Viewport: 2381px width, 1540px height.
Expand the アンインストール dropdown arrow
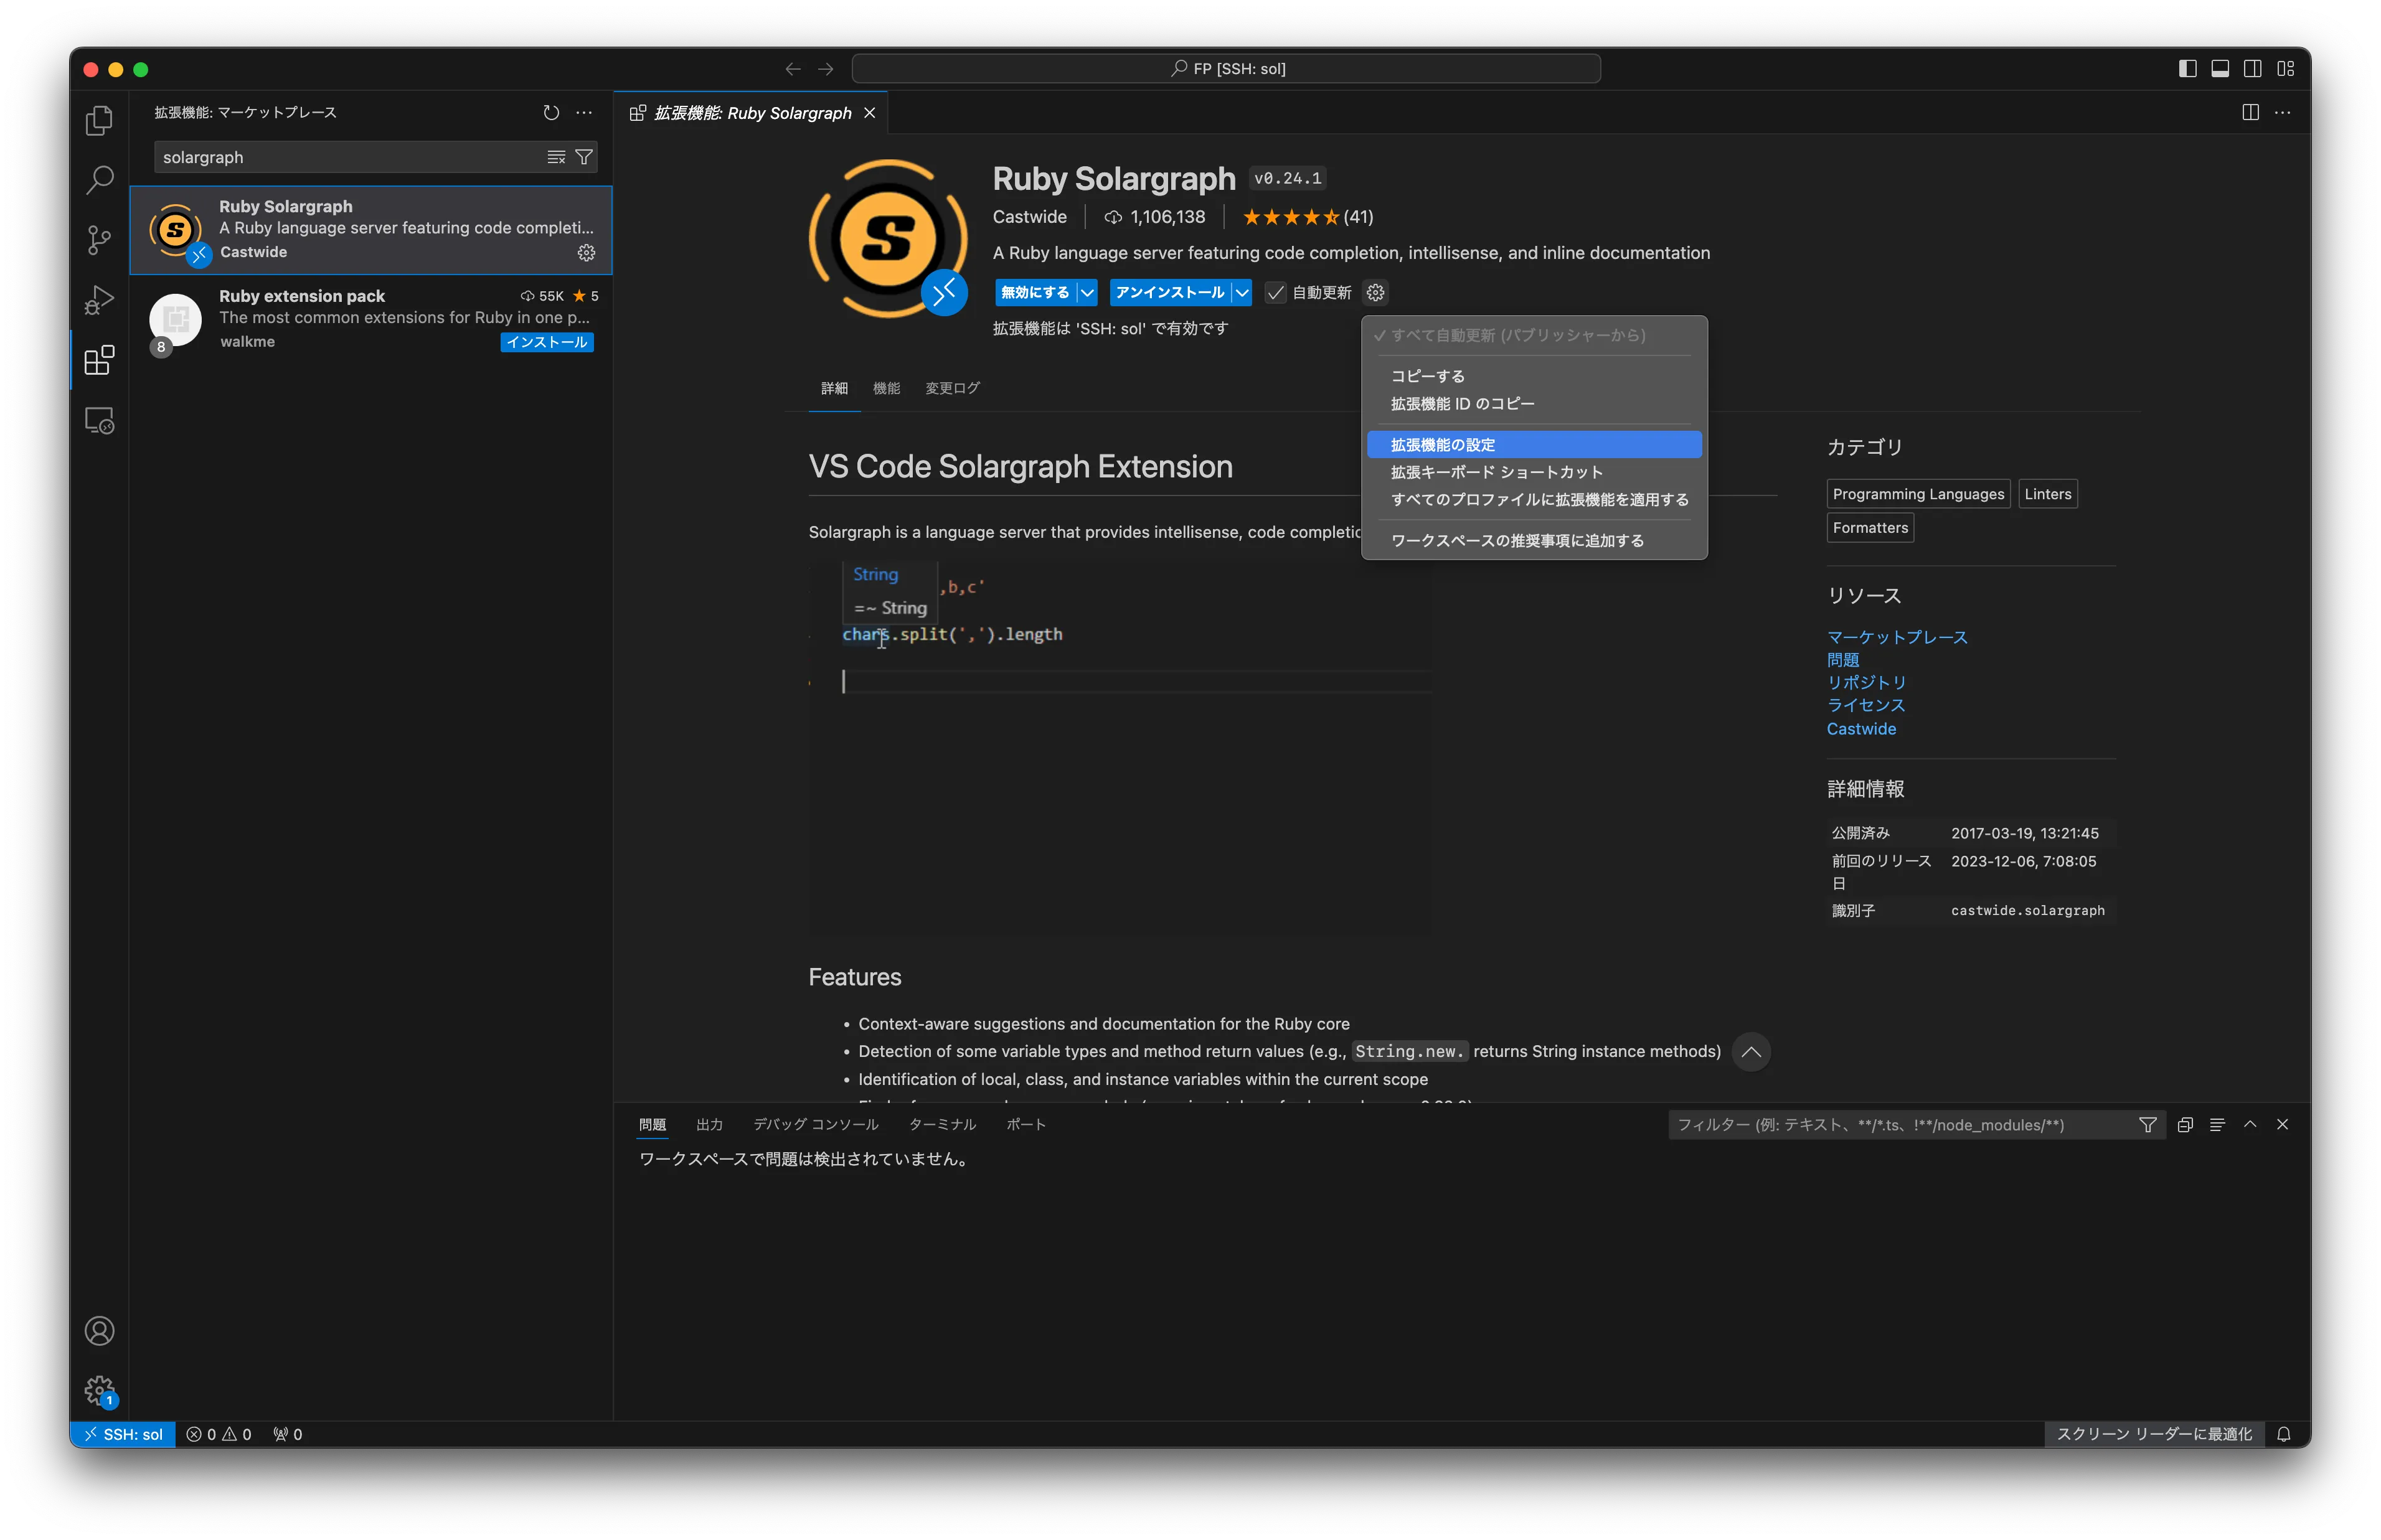pyautogui.click(x=1242, y=292)
